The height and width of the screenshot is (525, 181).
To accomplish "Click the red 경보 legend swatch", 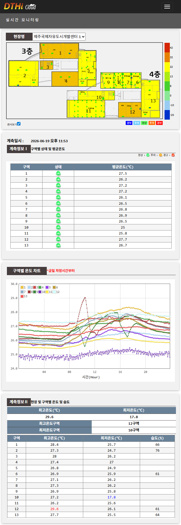I will tap(159, 123).
